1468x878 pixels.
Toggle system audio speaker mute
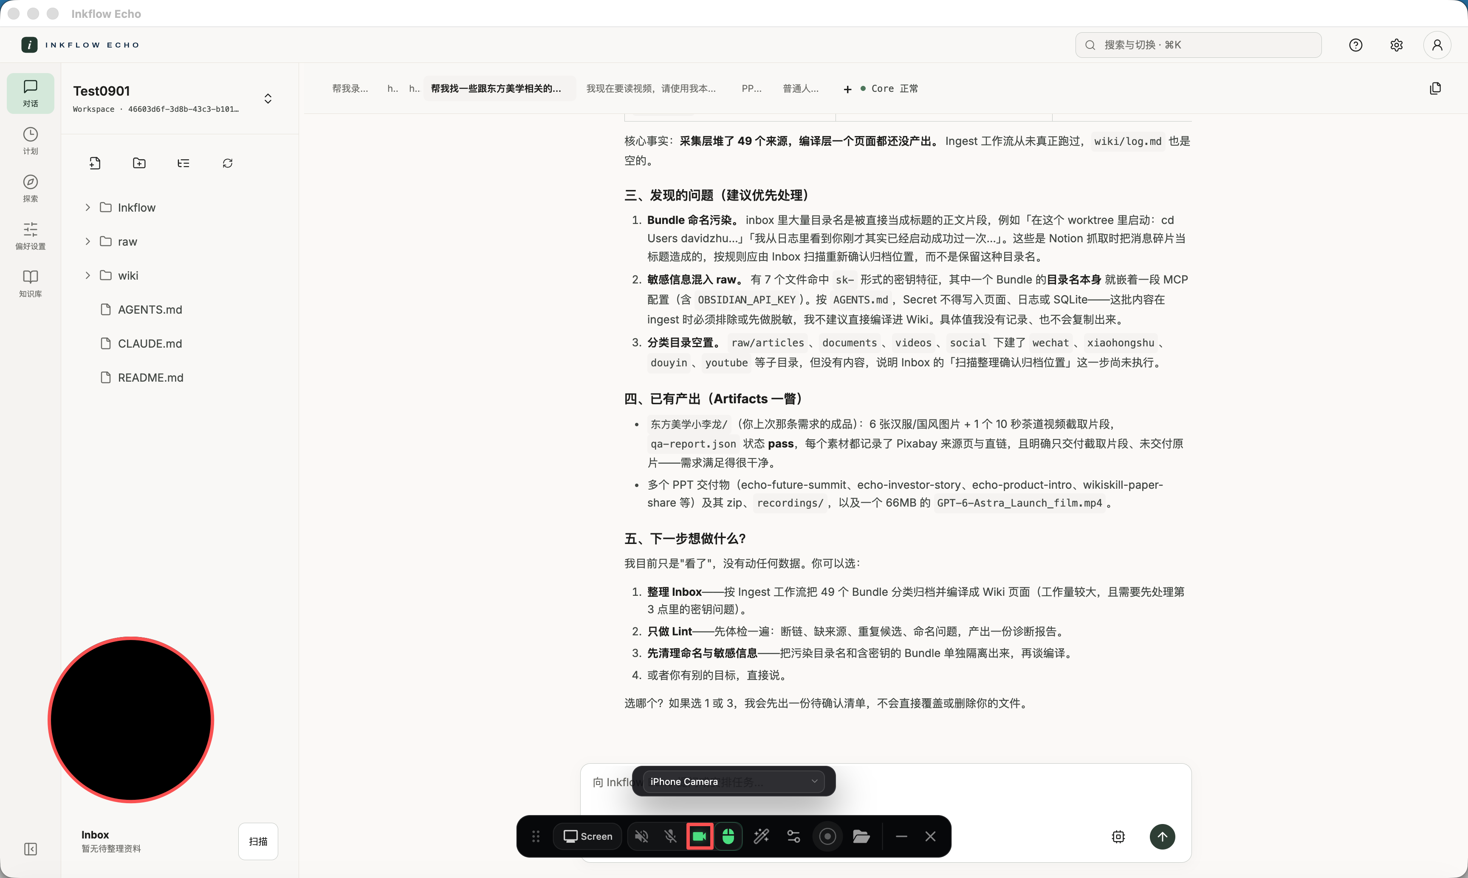[641, 836]
